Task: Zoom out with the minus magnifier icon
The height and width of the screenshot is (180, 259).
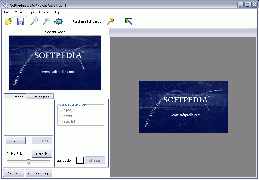Action: click(x=46, y=21)
